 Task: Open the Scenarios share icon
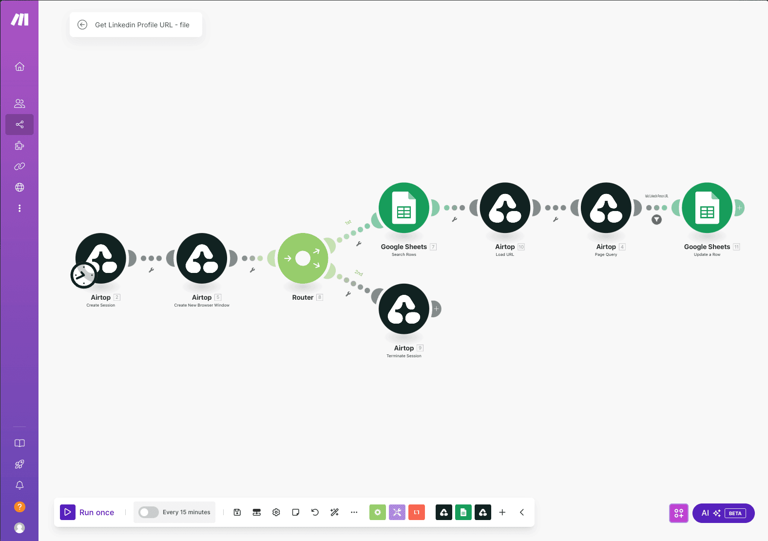point(19,124)
